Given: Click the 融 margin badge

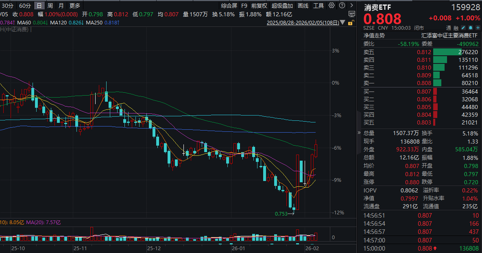Looking at the screenshot, I should [x=456, y=28].
